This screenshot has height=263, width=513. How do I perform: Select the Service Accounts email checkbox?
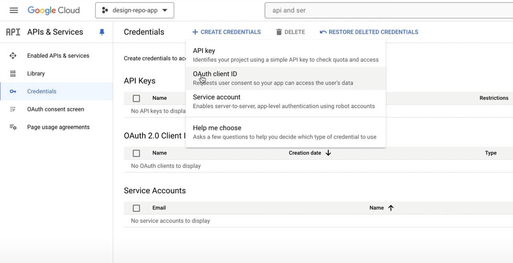[x=136, y=208]
